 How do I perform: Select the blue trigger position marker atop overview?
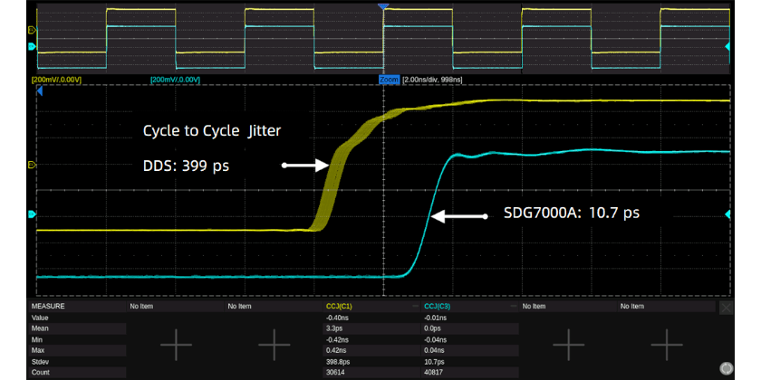(383, 5)
